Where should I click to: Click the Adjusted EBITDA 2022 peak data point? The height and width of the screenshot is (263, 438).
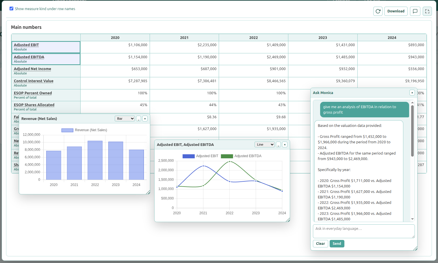tap(230, 161)
